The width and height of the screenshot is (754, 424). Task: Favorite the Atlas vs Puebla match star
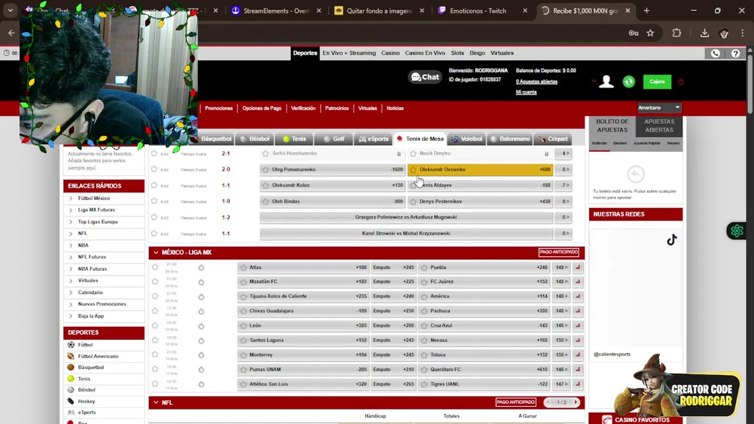point(154,267)
